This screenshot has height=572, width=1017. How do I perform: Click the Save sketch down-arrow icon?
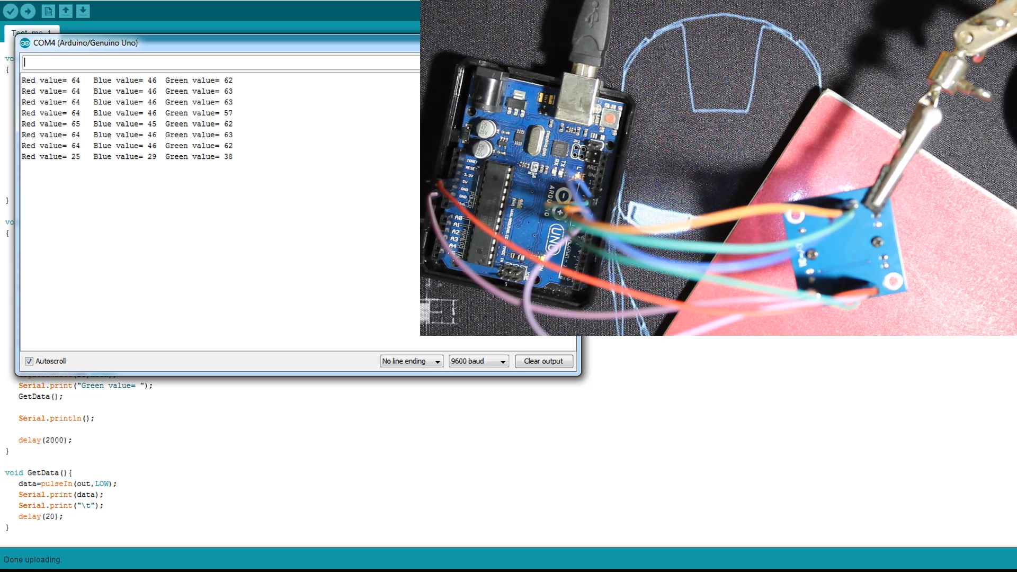[83, 11]
